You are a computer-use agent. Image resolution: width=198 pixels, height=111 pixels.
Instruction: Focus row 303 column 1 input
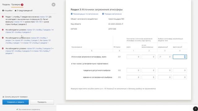(x=133, y=77)
